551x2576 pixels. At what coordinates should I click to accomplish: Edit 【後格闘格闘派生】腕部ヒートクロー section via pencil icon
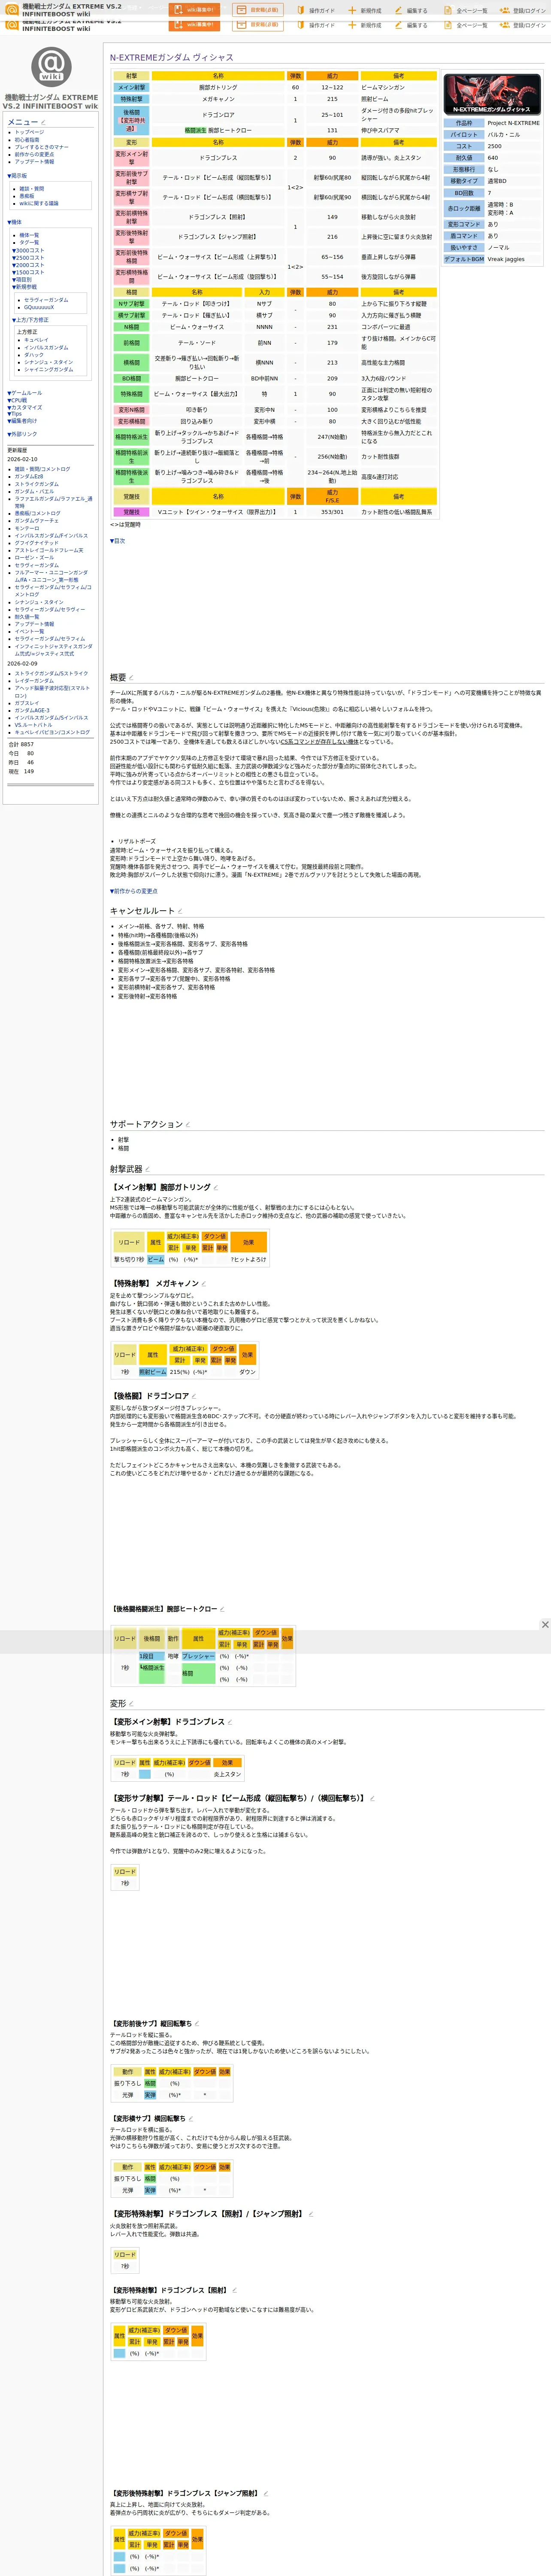pyautogui.click(x=221, y=1609)
